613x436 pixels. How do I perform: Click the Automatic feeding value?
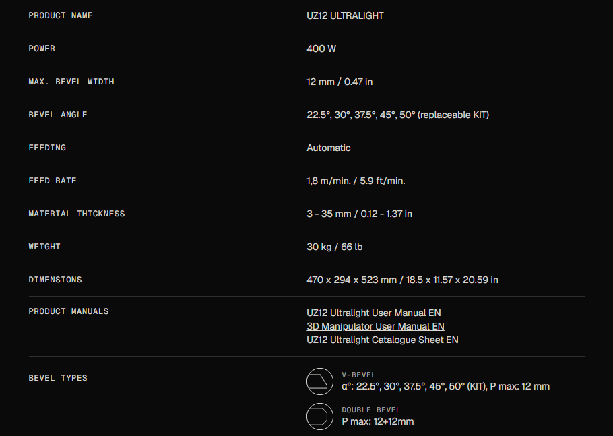pos(329,148)
